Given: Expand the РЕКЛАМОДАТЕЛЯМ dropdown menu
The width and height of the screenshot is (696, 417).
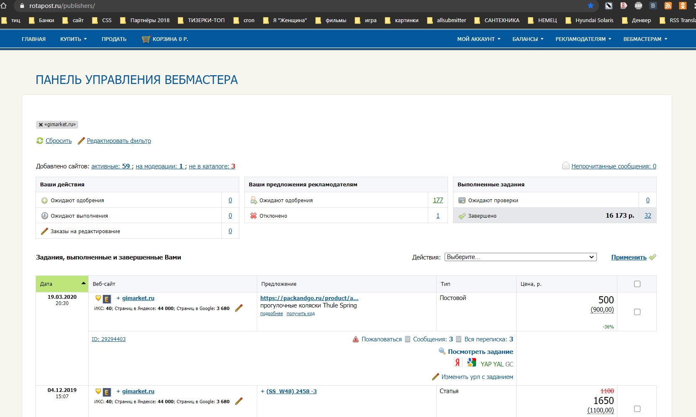Looking at the screenshot, I should (x=583, y=39).
